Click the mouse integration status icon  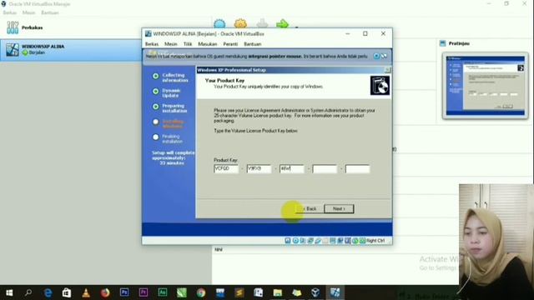(x=355, y=241)
